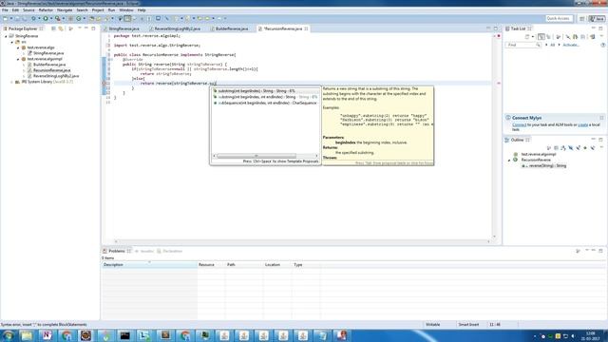The width and height of the screenshot is (608, 342).
Task: Click the All working set filter
Action: click(553, 45)
